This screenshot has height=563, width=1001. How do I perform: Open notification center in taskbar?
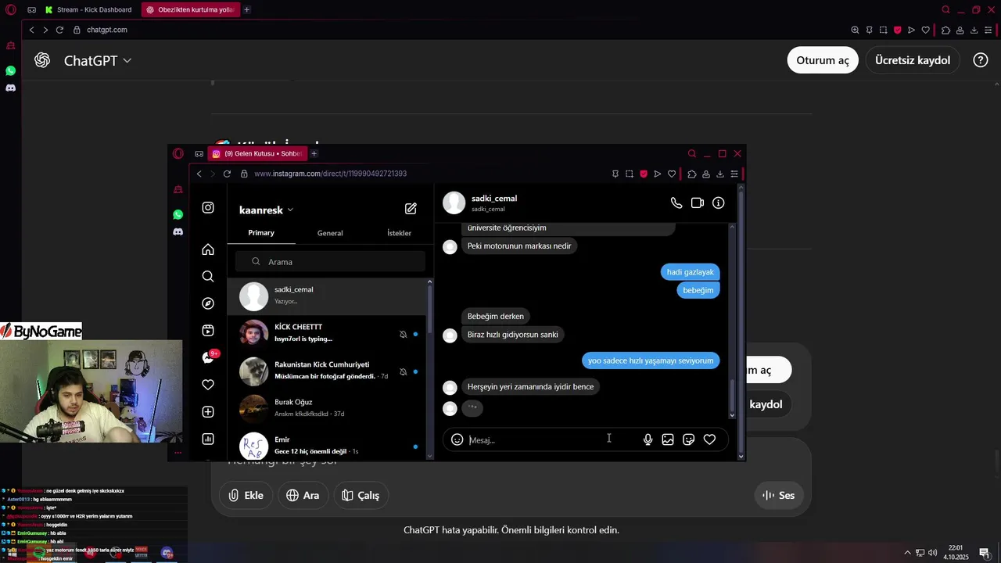pos(984,553)
